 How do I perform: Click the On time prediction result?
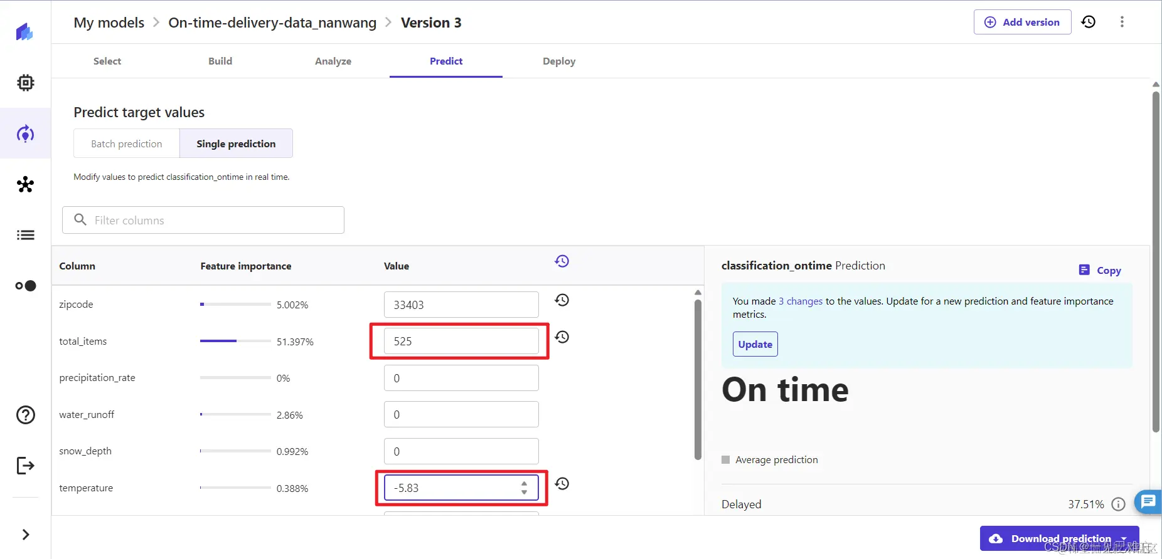tap(785, 390)
